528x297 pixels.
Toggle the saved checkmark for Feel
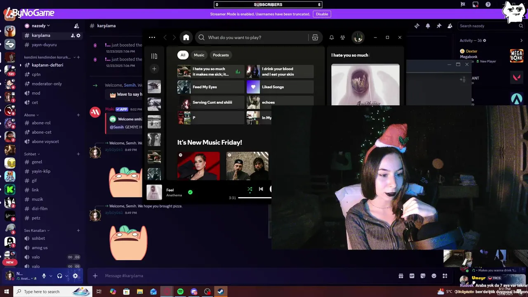190,192
